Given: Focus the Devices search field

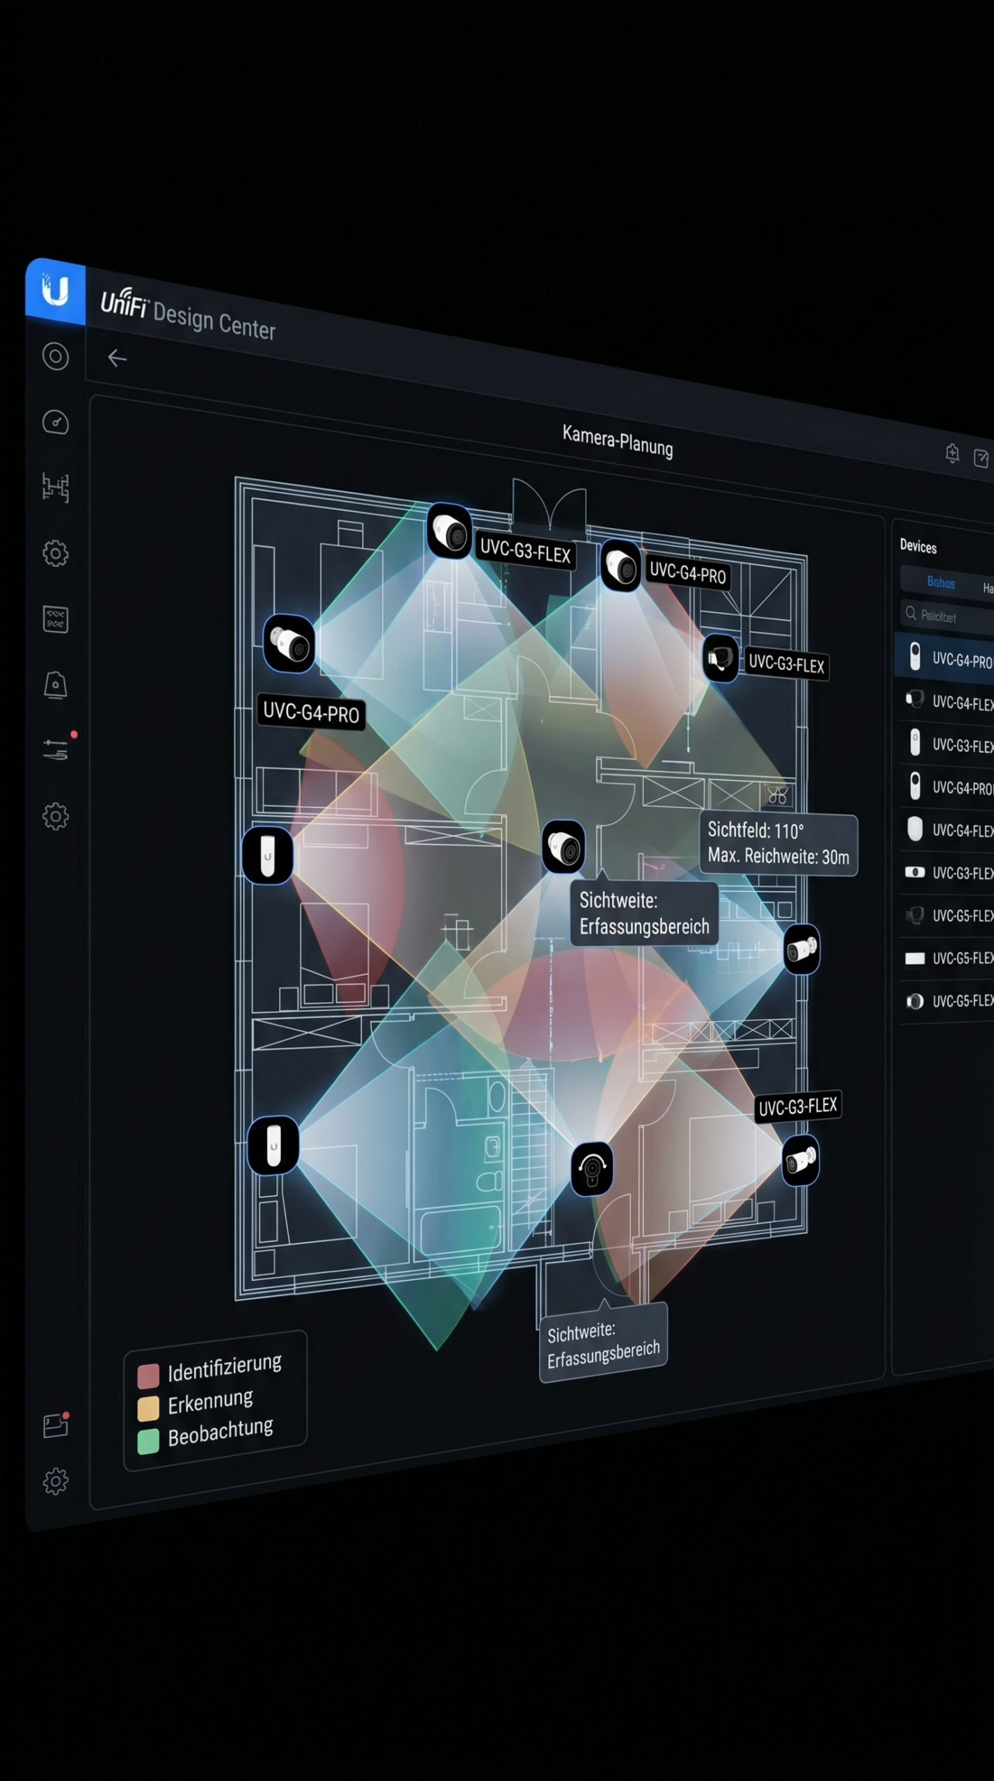Looking at the screenshot, I should point(947,616).
